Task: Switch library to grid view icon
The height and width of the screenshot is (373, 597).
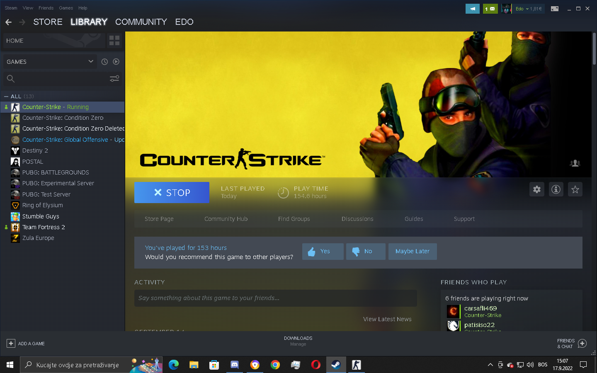Action: [114, 41]
